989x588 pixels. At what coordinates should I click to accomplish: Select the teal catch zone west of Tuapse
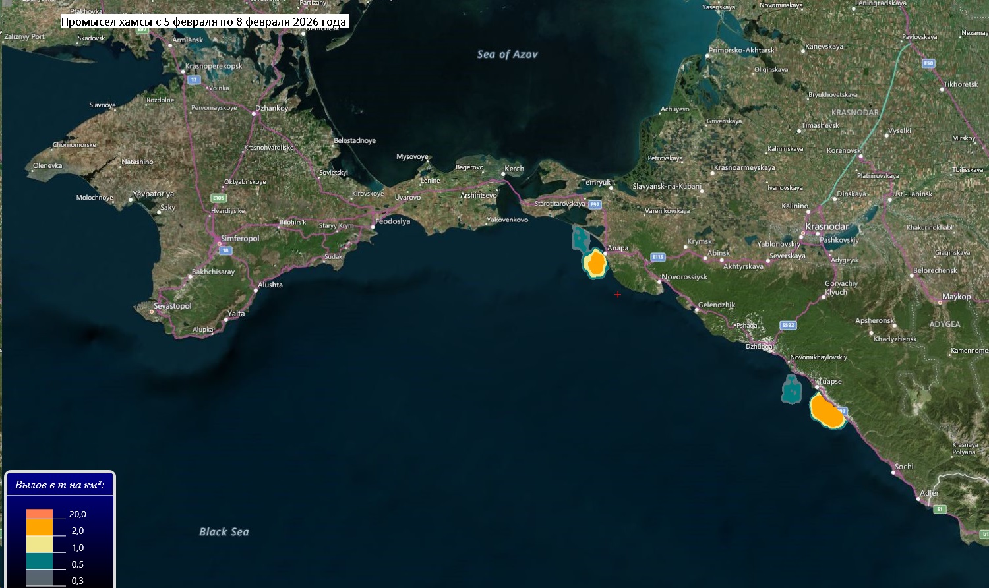791,389
